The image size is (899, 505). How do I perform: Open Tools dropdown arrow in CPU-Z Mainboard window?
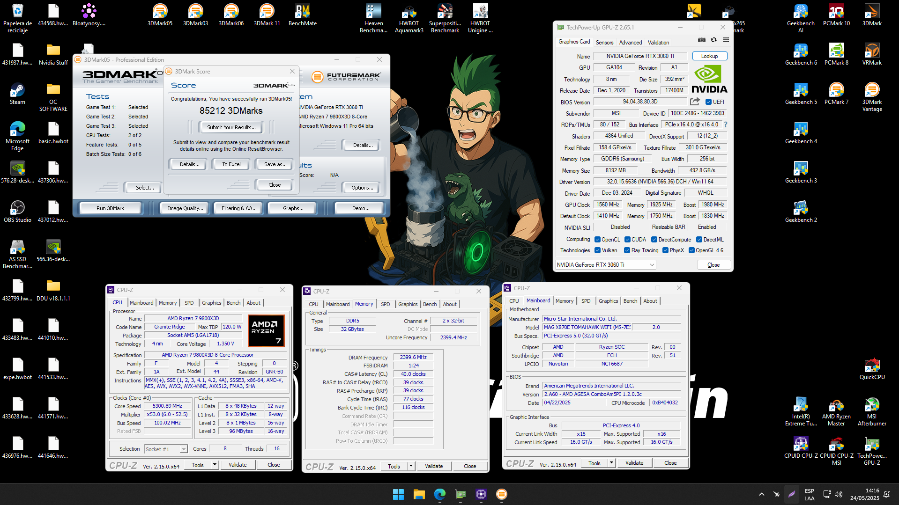tap(611, 463)
